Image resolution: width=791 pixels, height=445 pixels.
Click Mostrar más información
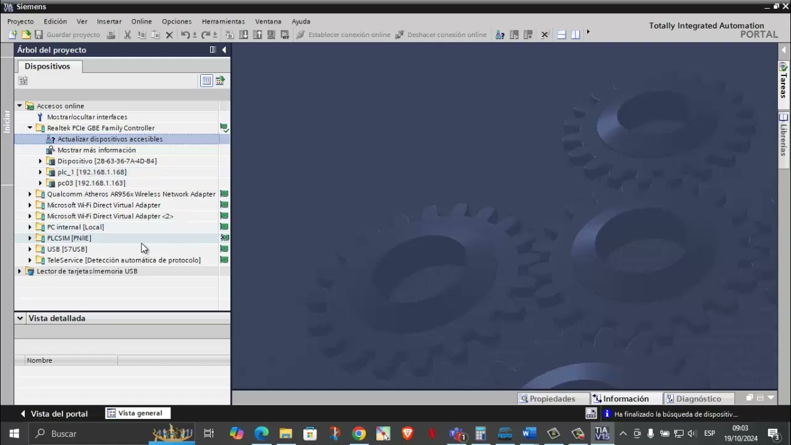(96, 150)
